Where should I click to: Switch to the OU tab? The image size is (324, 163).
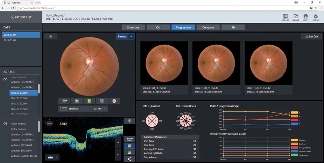coord(158,28)
